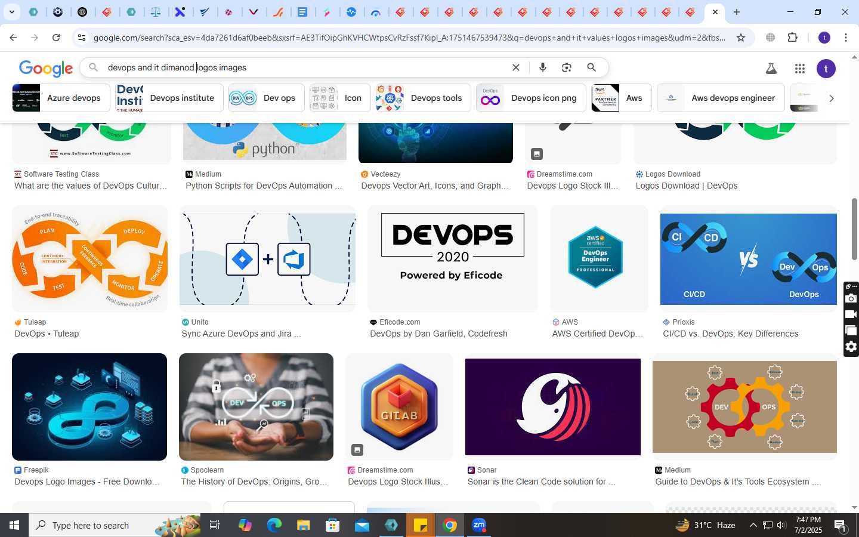Open the GITAB hexagon logo image
The width and height of the screenshot is (859, 537).
tap(399, 407)
